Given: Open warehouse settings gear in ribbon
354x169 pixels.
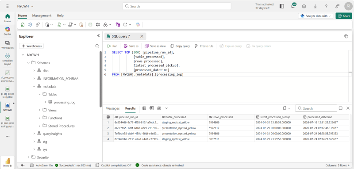Looking at the screenshot, I should [x=30, y=25].
